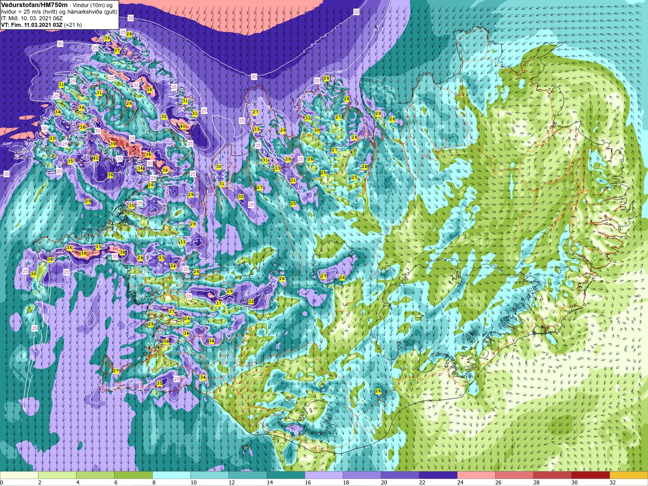648x486 pixels.
Task: Select the 10–12 light teal legend swatch
Action: (x=210, y=475)
